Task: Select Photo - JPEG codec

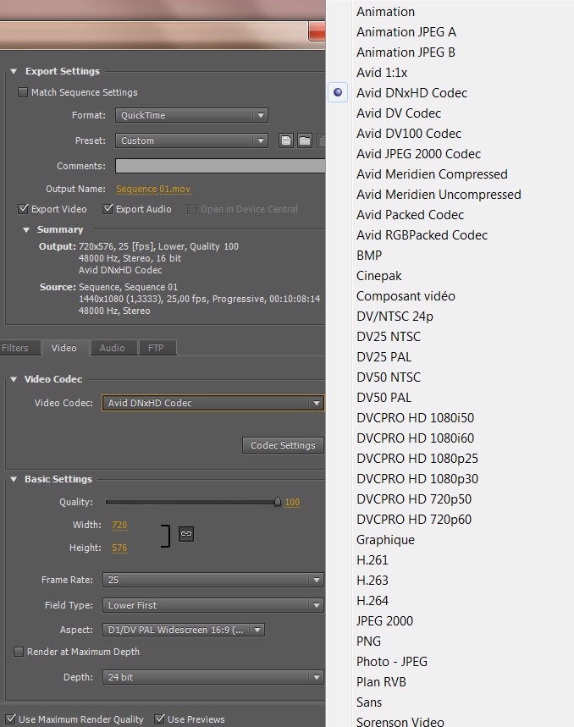Action: 392,662
